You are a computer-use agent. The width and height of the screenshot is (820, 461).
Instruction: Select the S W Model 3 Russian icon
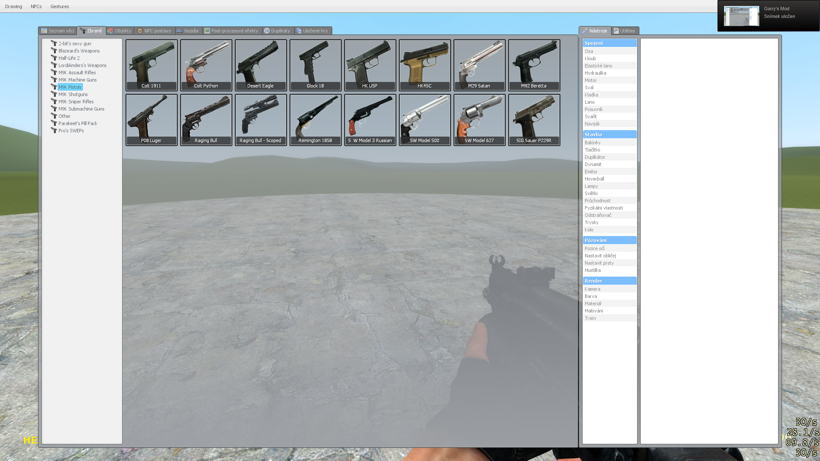click(370, 120)
